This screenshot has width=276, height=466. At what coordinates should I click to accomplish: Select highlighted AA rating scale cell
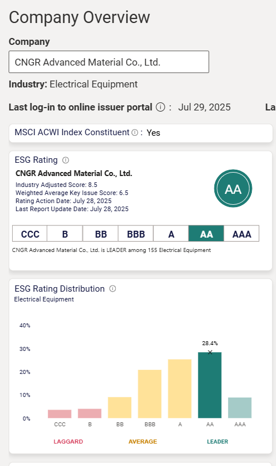coord(206,234)
